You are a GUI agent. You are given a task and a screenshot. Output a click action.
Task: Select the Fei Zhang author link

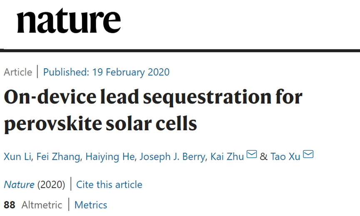(x=58, y=157)
